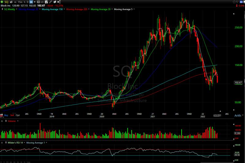Open the notes icon in top toolbar
The width and height of the screenshot is (245, 163).
tap(46, 2)
